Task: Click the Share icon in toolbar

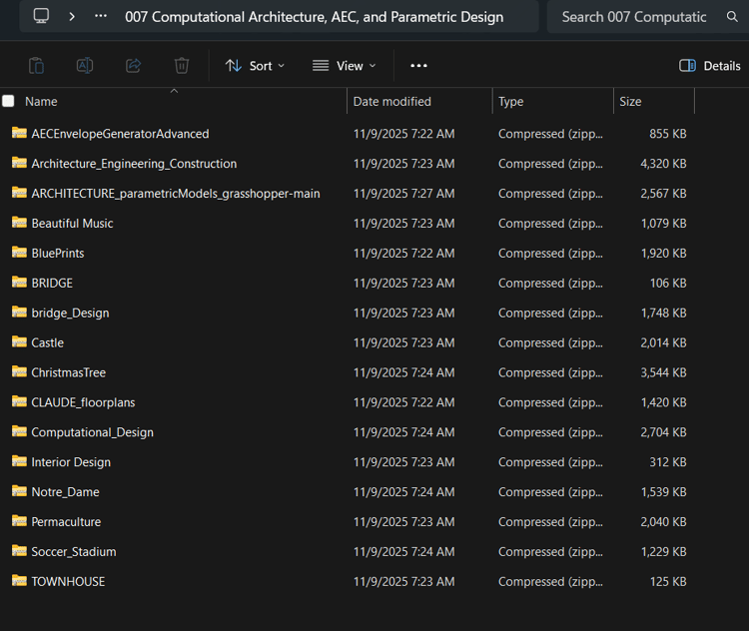Action: tap(133, 66)
